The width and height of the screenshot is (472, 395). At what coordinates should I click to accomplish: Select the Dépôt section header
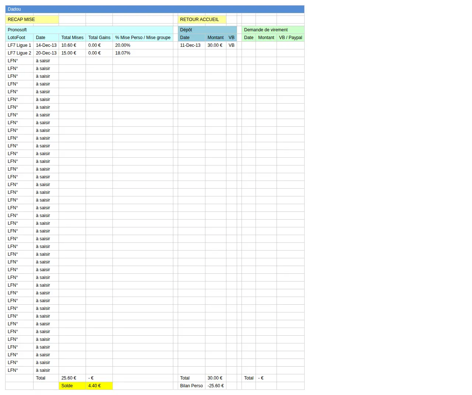click(x=207, y=30)
